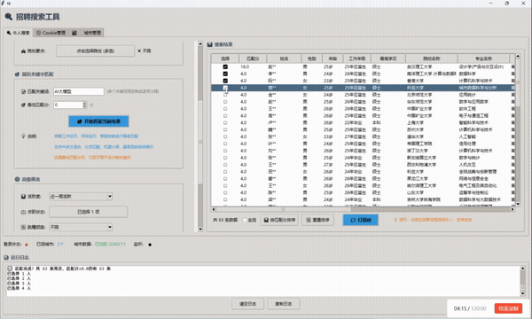Click the red 登录状态 indicator dot
The image size is (532, 319).
point(27,245)
